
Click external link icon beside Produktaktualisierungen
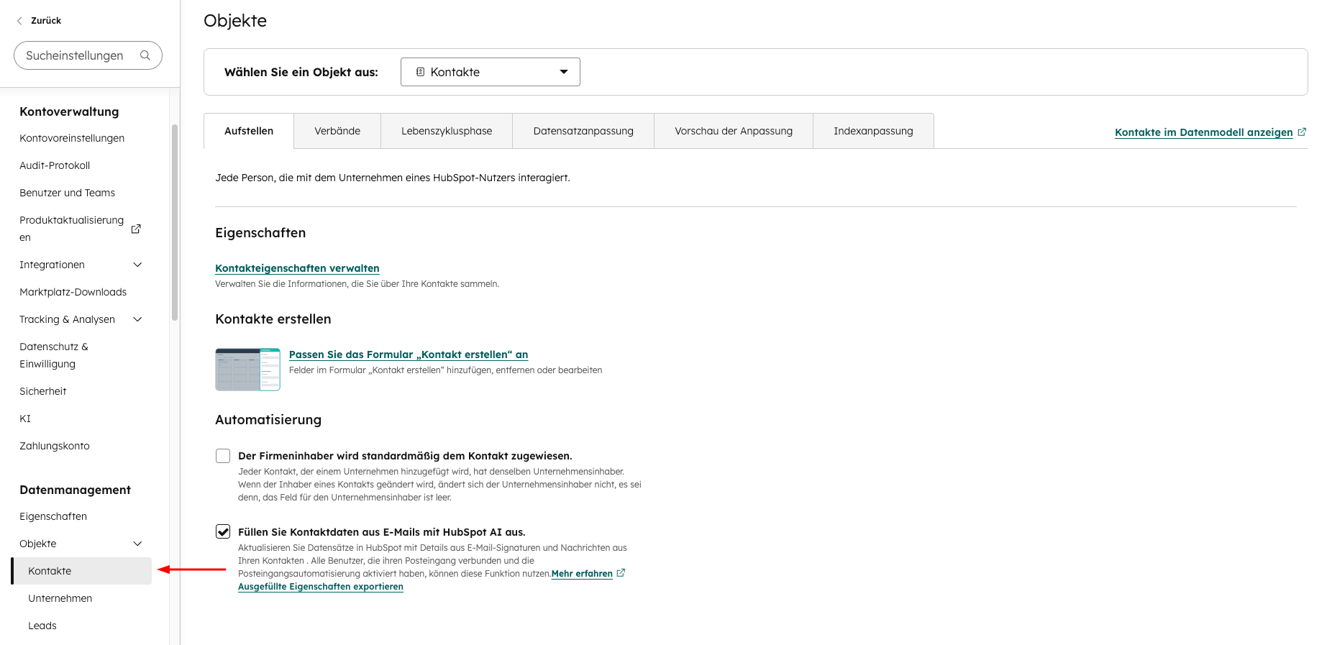tap(136, 229)
